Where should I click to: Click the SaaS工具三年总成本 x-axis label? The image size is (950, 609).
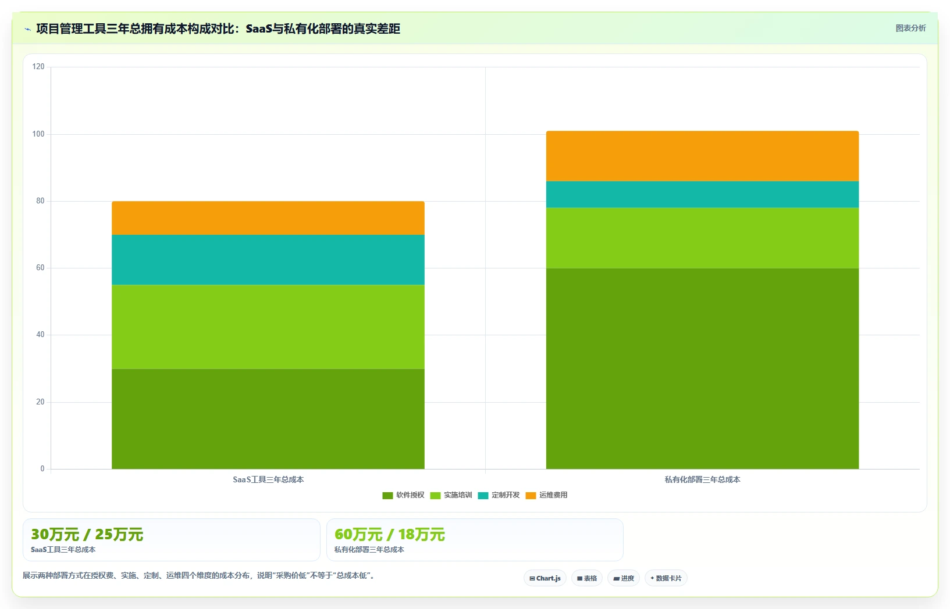(x=268, y=479)
